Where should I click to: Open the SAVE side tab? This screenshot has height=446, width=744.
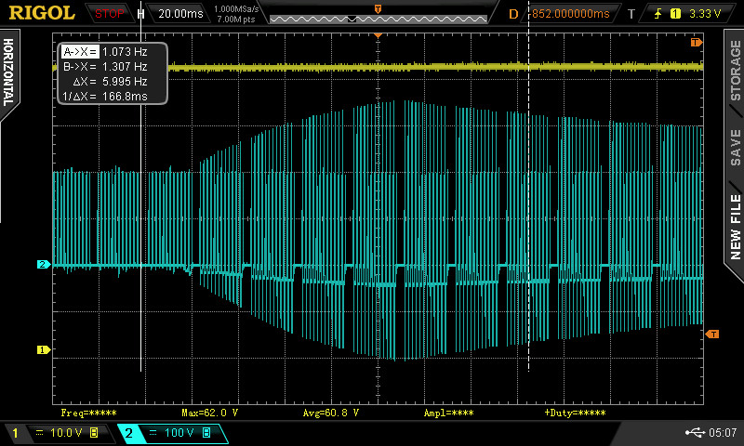click(735, 147)
